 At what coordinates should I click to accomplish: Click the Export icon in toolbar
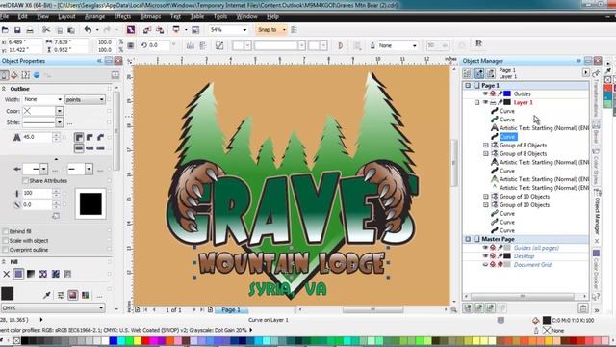pos(160,30)
